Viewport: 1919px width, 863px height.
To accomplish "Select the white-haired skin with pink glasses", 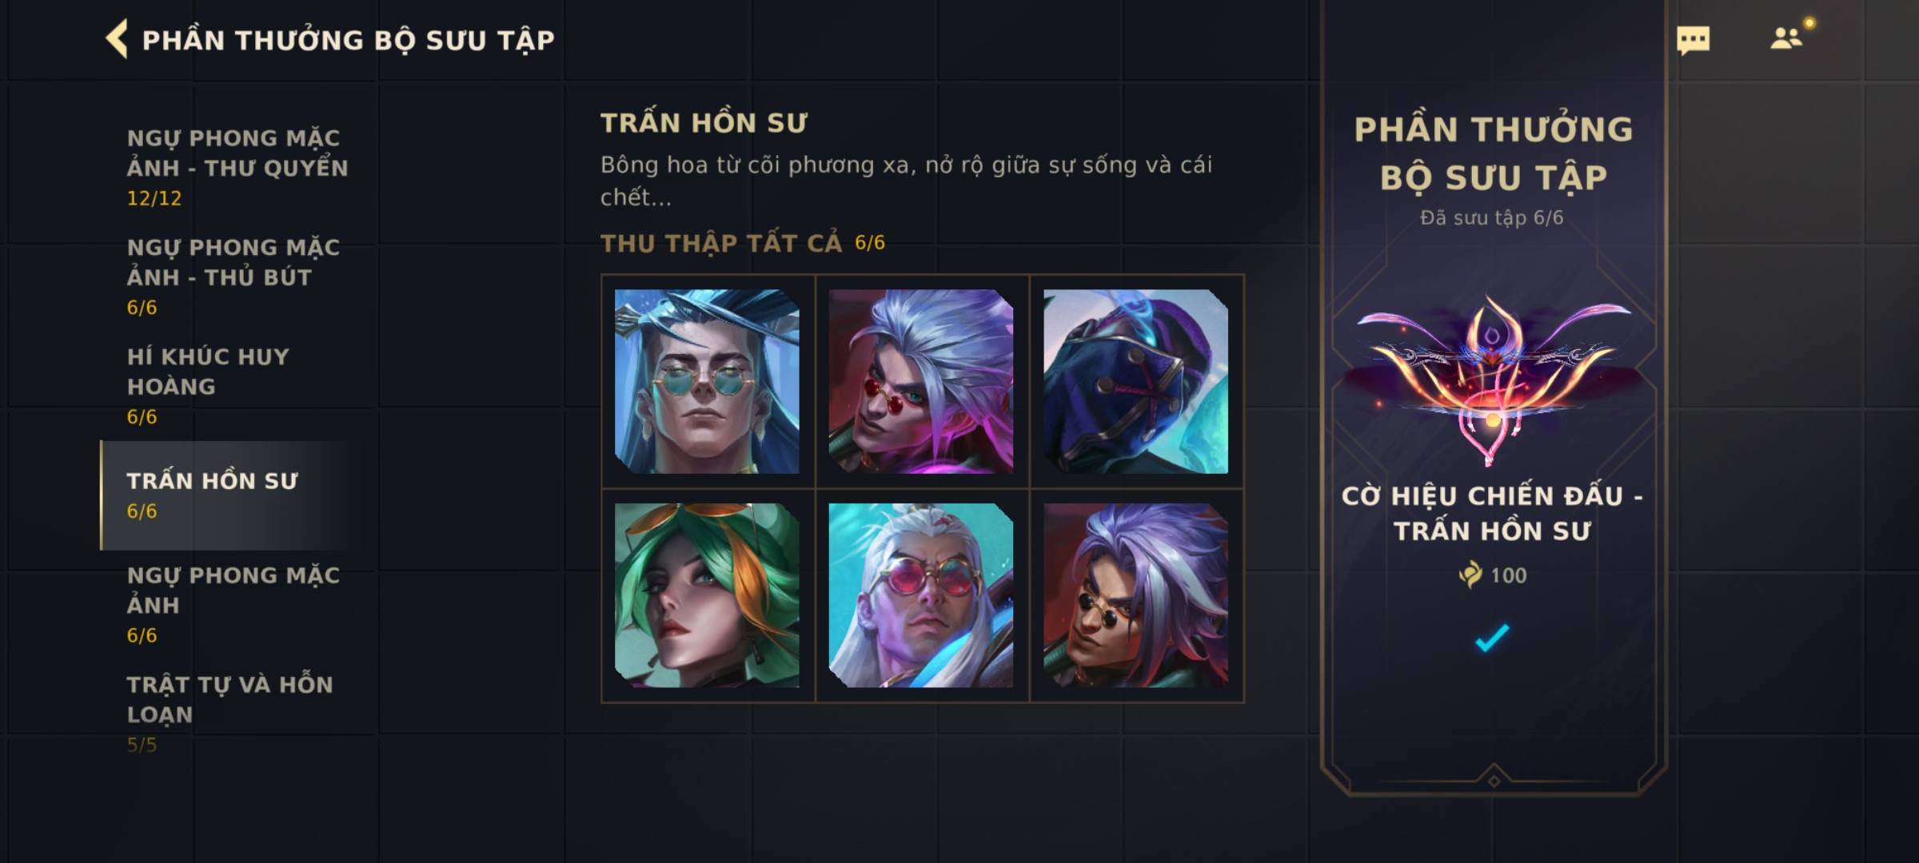I will [921, 595].
